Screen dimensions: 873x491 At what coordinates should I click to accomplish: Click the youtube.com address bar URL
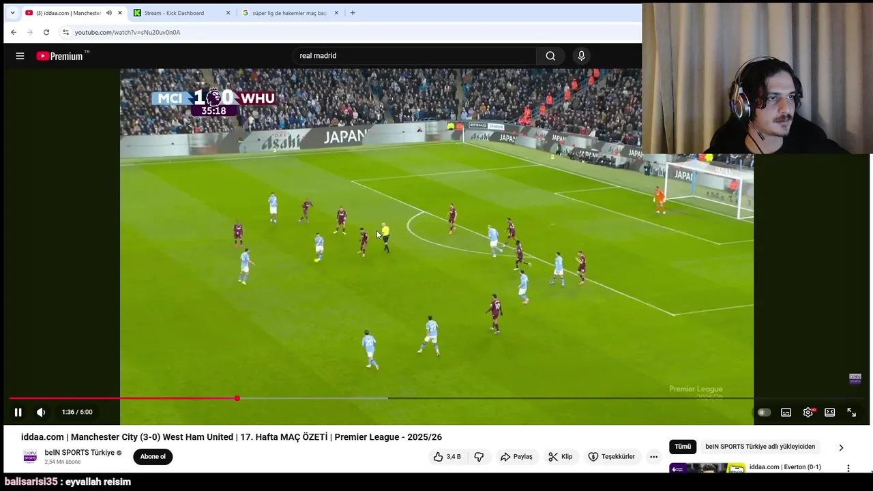pos(128,32)
